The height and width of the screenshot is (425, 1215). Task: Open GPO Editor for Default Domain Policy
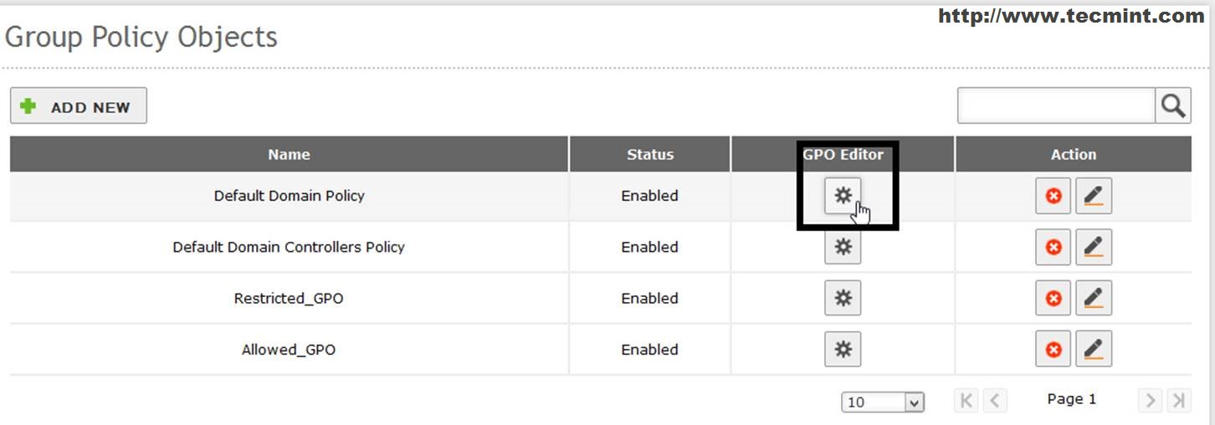tap(843, 196)
